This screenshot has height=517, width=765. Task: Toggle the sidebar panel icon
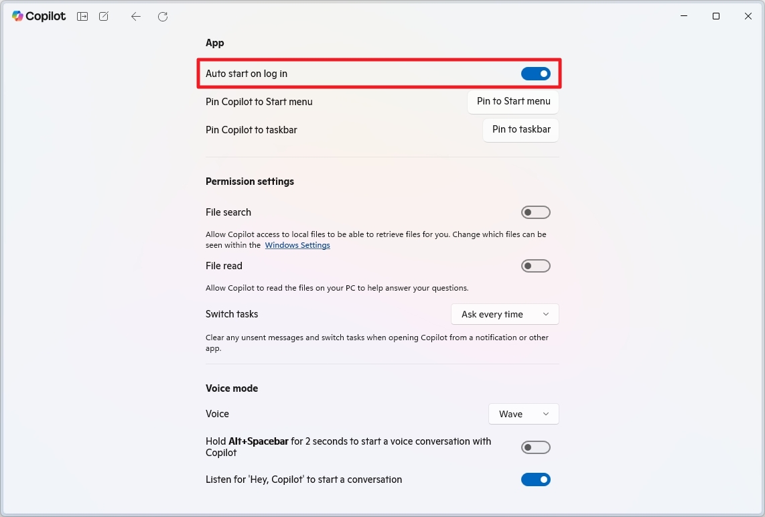[x=82, y=17]
